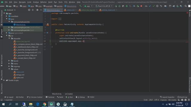Click the Stop red square button
Image resolution: width=191 pixels, height=107 pixels.
click(141, 6)
